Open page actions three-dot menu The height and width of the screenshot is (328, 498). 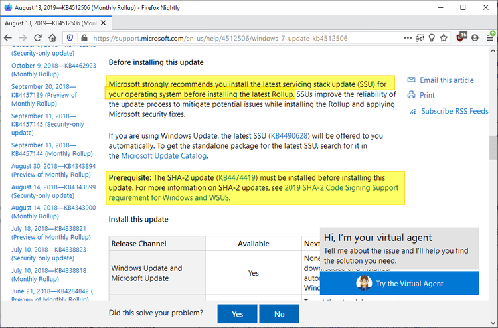[408, 38]
